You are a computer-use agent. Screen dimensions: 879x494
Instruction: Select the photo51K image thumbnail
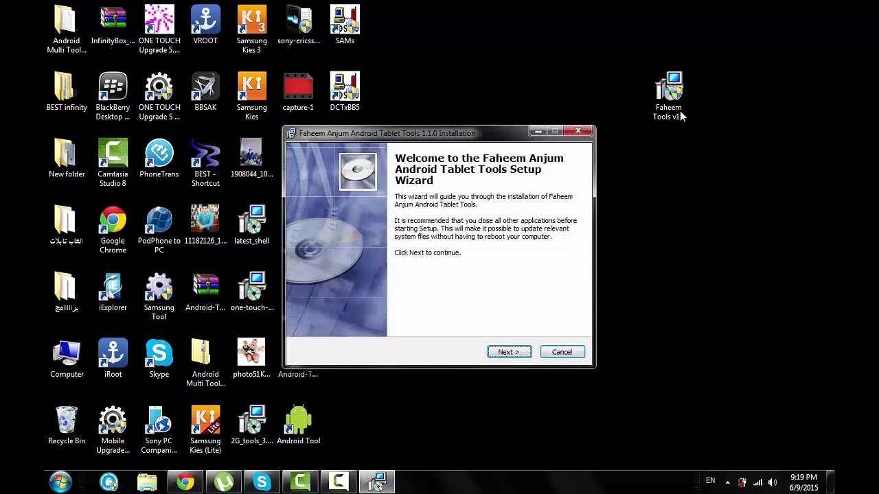click(251, 358)
